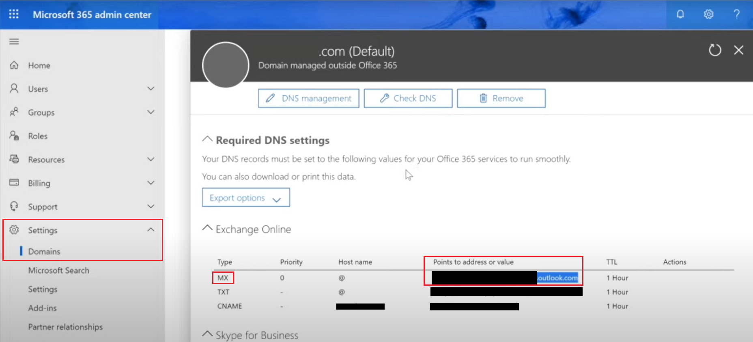Screen dimensions: 753x342
Task: Collapse the Settings menu chevron
Action: pyautogui.click(x=151, y=230)
